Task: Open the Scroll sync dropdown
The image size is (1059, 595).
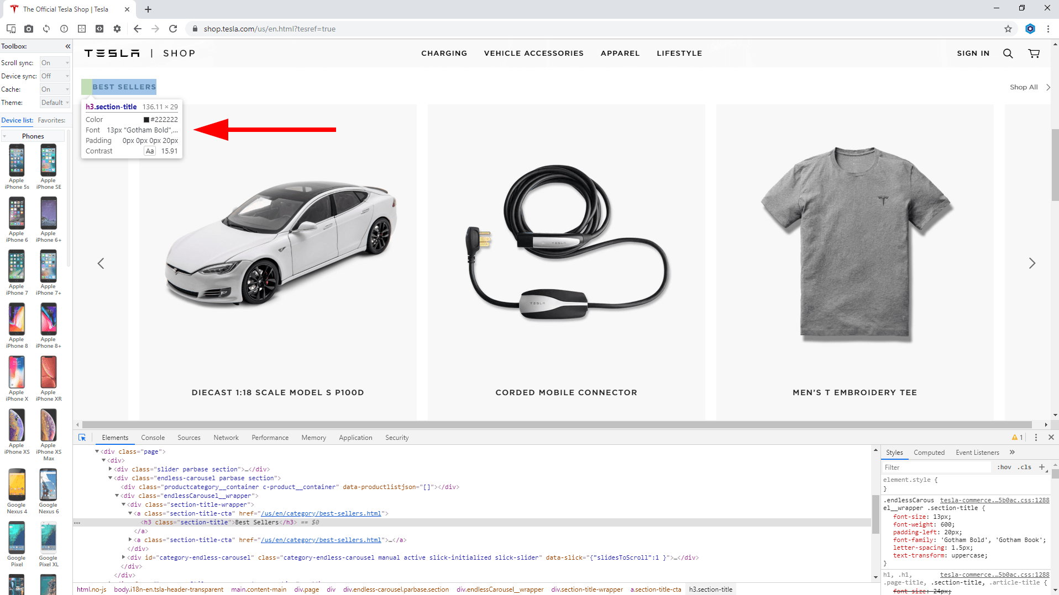Action: (x=55, y=63)
